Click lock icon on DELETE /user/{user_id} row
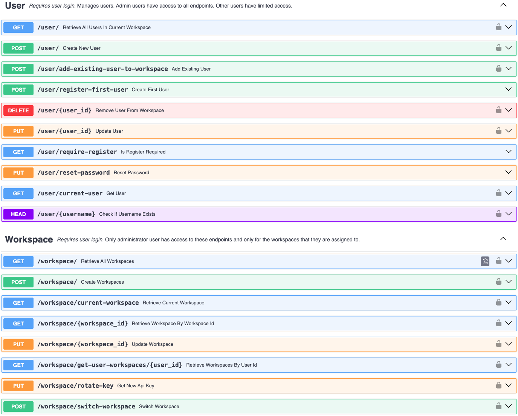 [498, 110]
